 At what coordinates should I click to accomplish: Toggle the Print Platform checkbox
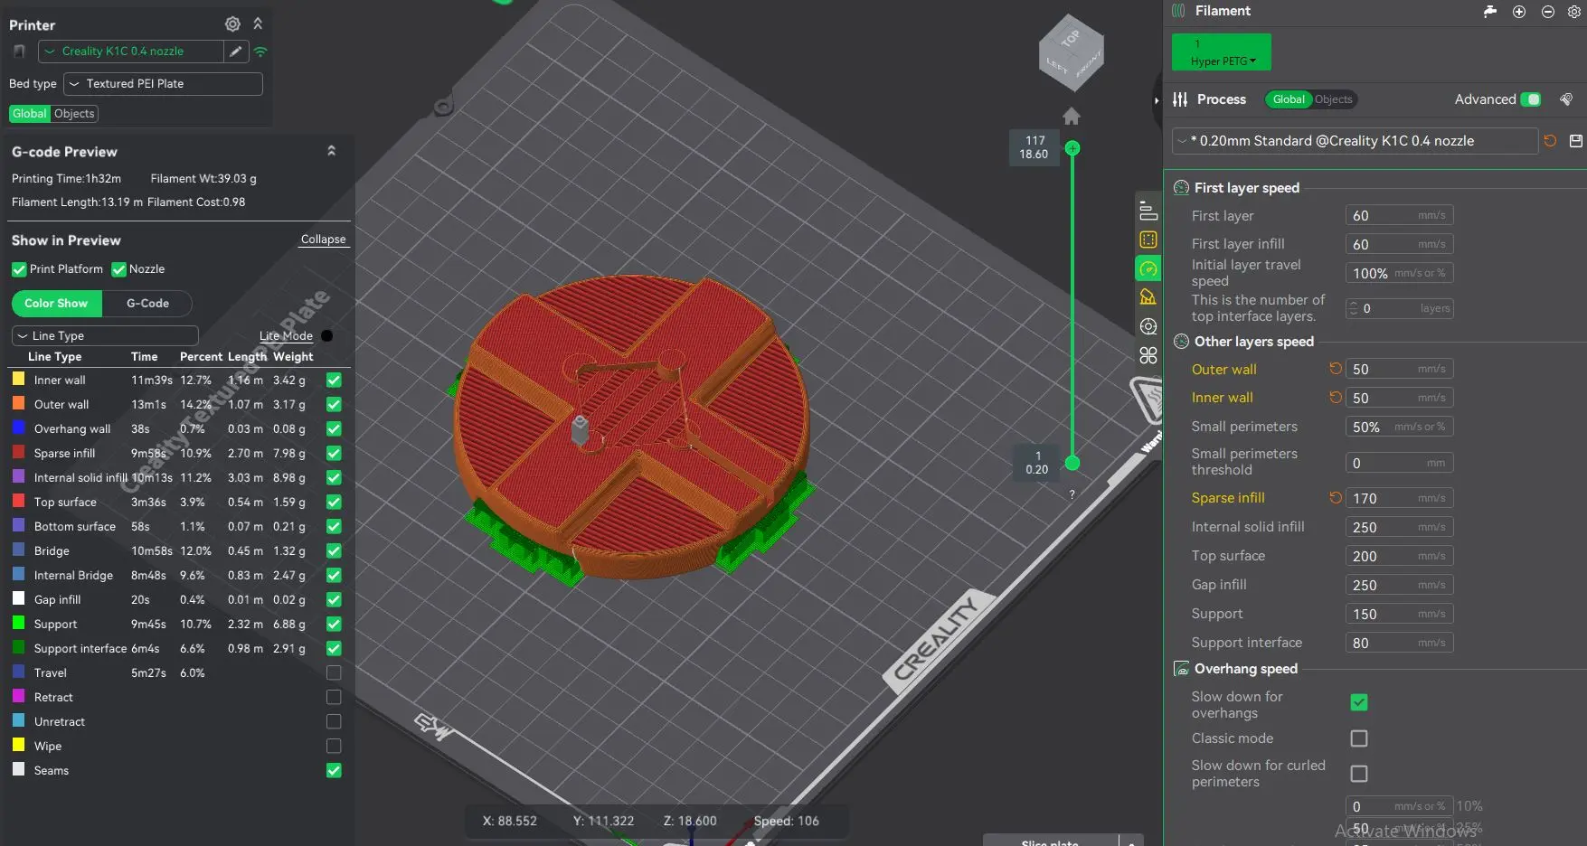click(x=19, y=269)
